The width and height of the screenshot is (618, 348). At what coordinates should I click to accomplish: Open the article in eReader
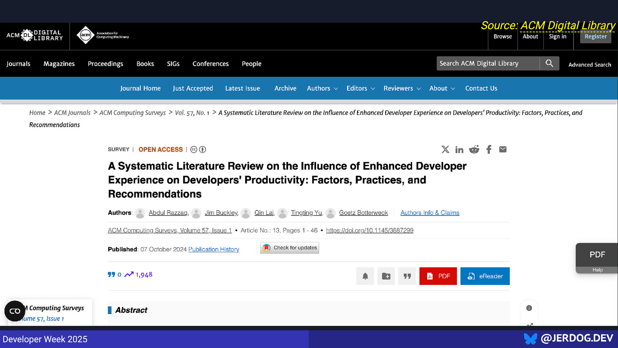point(485,276)
